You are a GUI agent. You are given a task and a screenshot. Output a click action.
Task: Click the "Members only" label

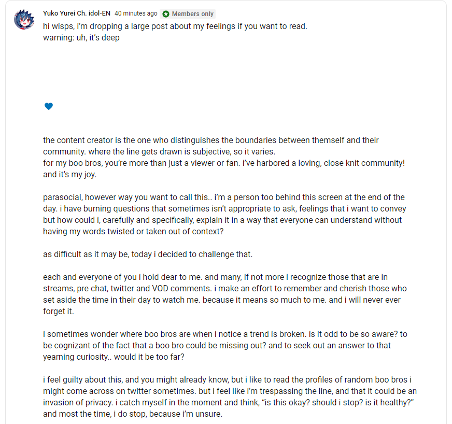(192, 14)
